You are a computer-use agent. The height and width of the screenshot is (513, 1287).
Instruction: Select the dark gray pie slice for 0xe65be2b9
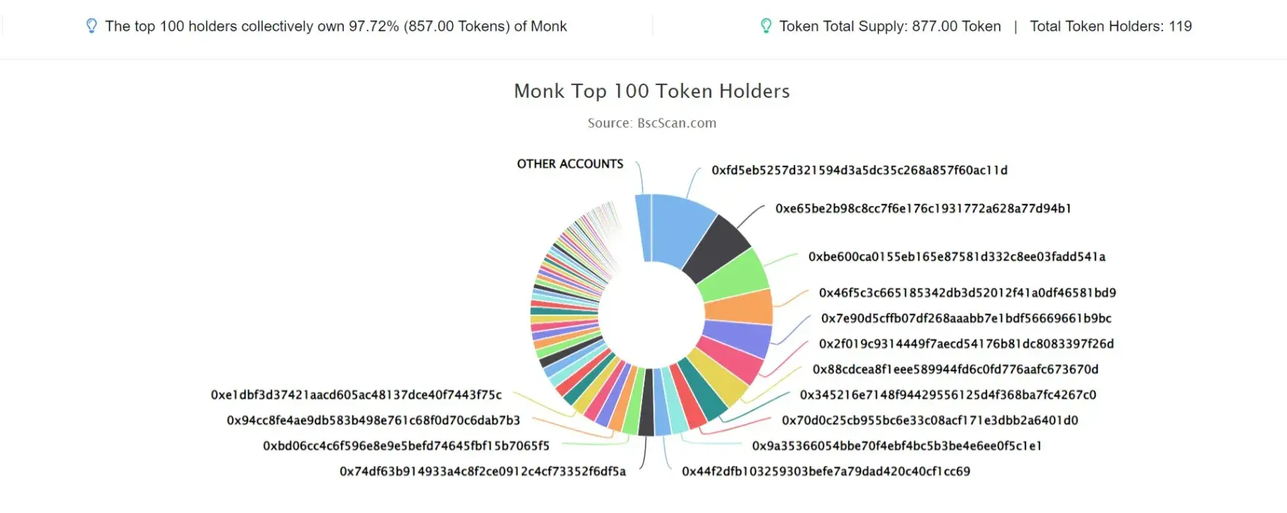click(717, 250)
